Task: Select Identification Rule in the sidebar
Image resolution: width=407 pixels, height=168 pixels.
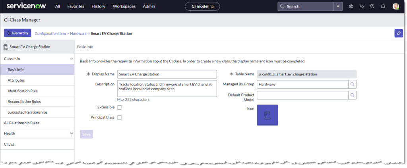Action: pos(23,91)
